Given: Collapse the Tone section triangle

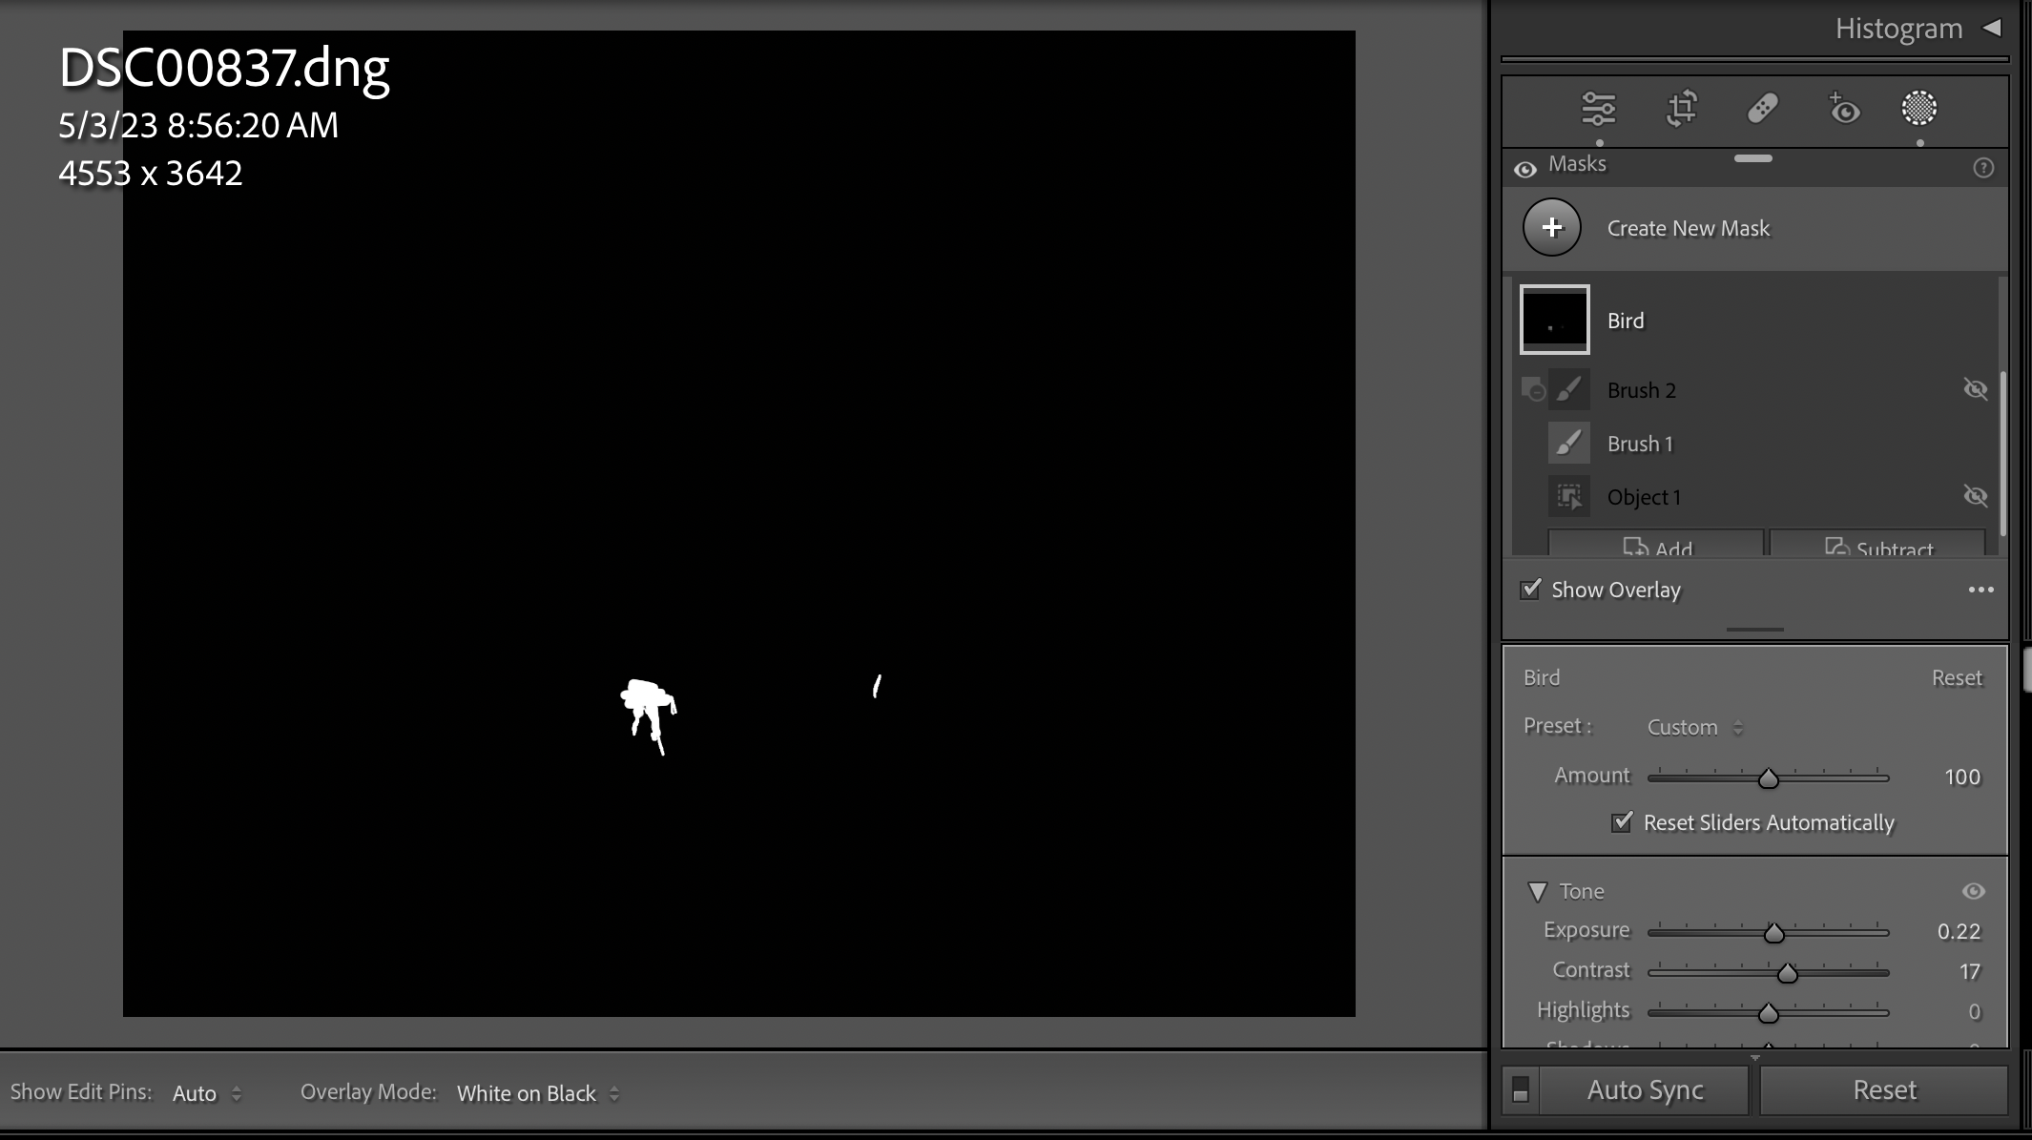Looking at the screenshot, I should coord(1540,891).
